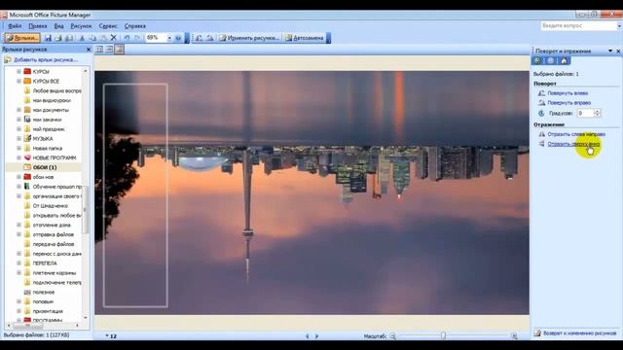Viewport: 623px width, 350px height.
Task: Go back in the task pane
Action: point(537,60)
